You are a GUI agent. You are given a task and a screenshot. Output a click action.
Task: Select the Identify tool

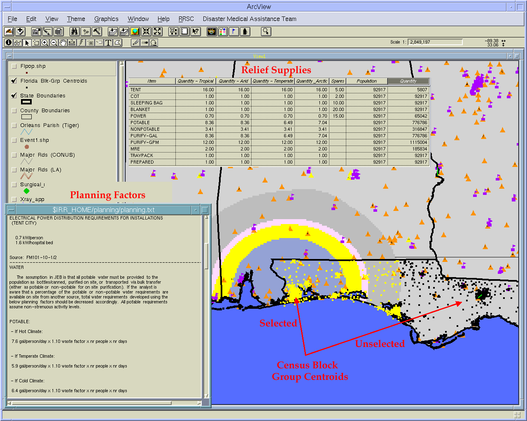[9, 43]
